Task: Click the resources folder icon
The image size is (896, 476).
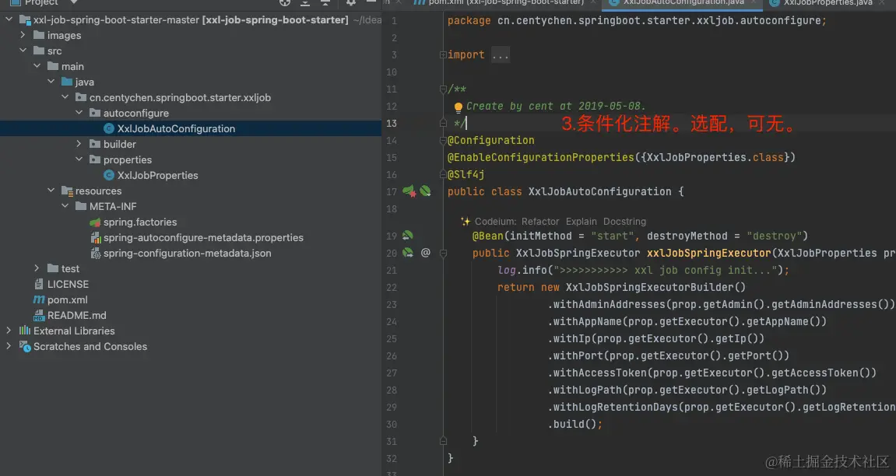Action: coord(67,191)
